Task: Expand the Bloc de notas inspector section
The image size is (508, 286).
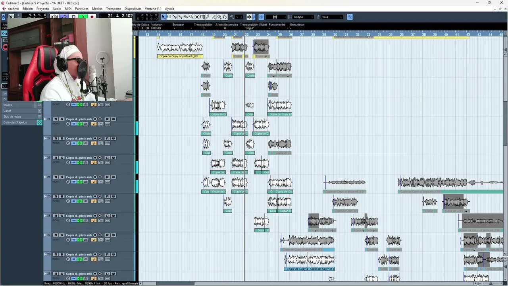Action: click(x=21, y=116)
